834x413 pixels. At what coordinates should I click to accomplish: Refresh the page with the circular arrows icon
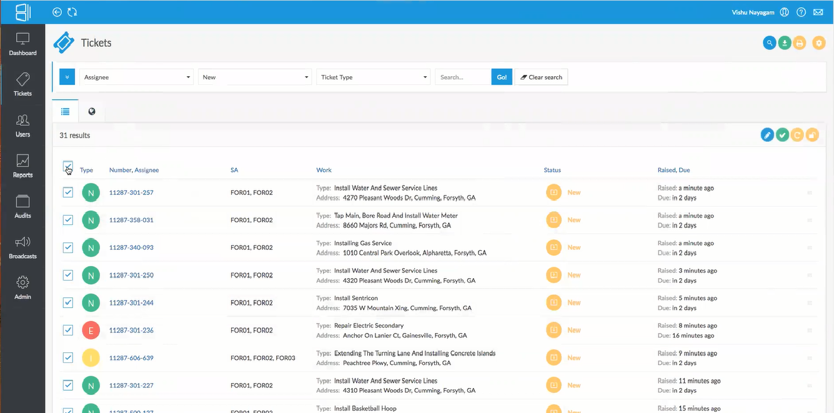[x=72, y=12]
